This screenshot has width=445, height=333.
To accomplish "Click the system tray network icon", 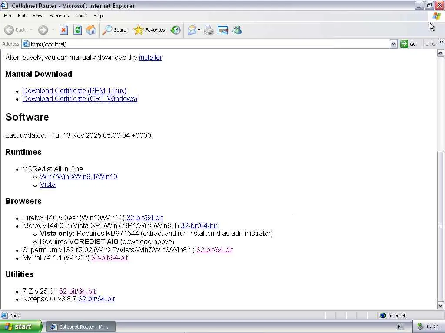I will (420, 327).
